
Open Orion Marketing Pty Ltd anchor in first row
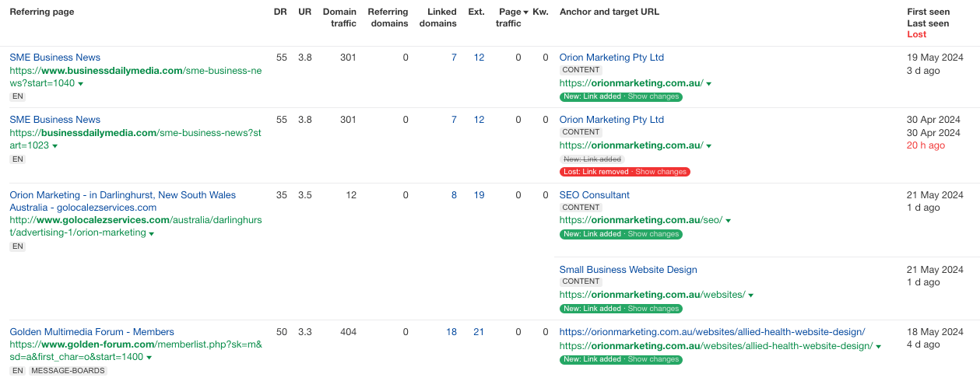(x=612, y=58)
